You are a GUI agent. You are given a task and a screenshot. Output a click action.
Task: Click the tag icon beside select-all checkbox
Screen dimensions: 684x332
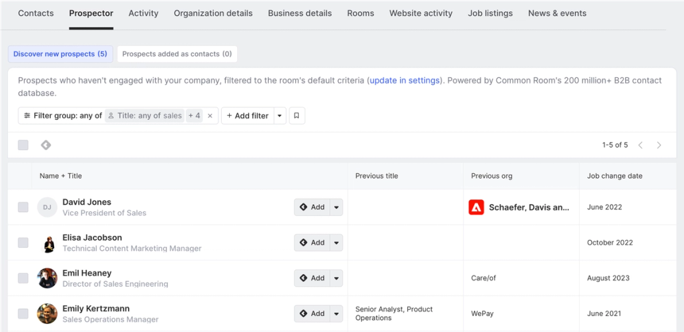[45, 145]
